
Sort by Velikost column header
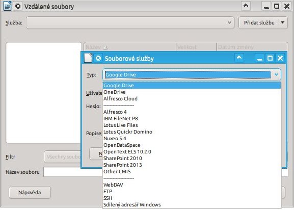196,47
